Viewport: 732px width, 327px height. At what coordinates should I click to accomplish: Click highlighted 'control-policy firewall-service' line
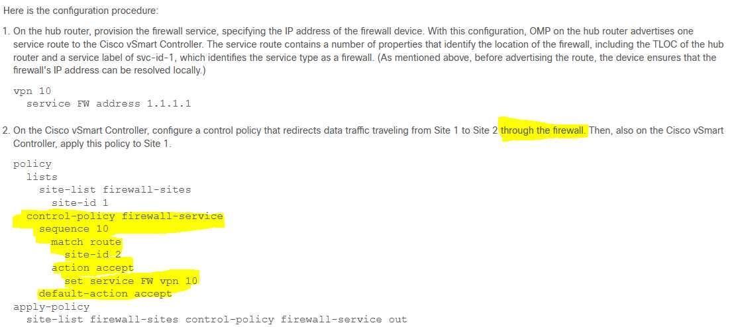click(x=125, y=216)
